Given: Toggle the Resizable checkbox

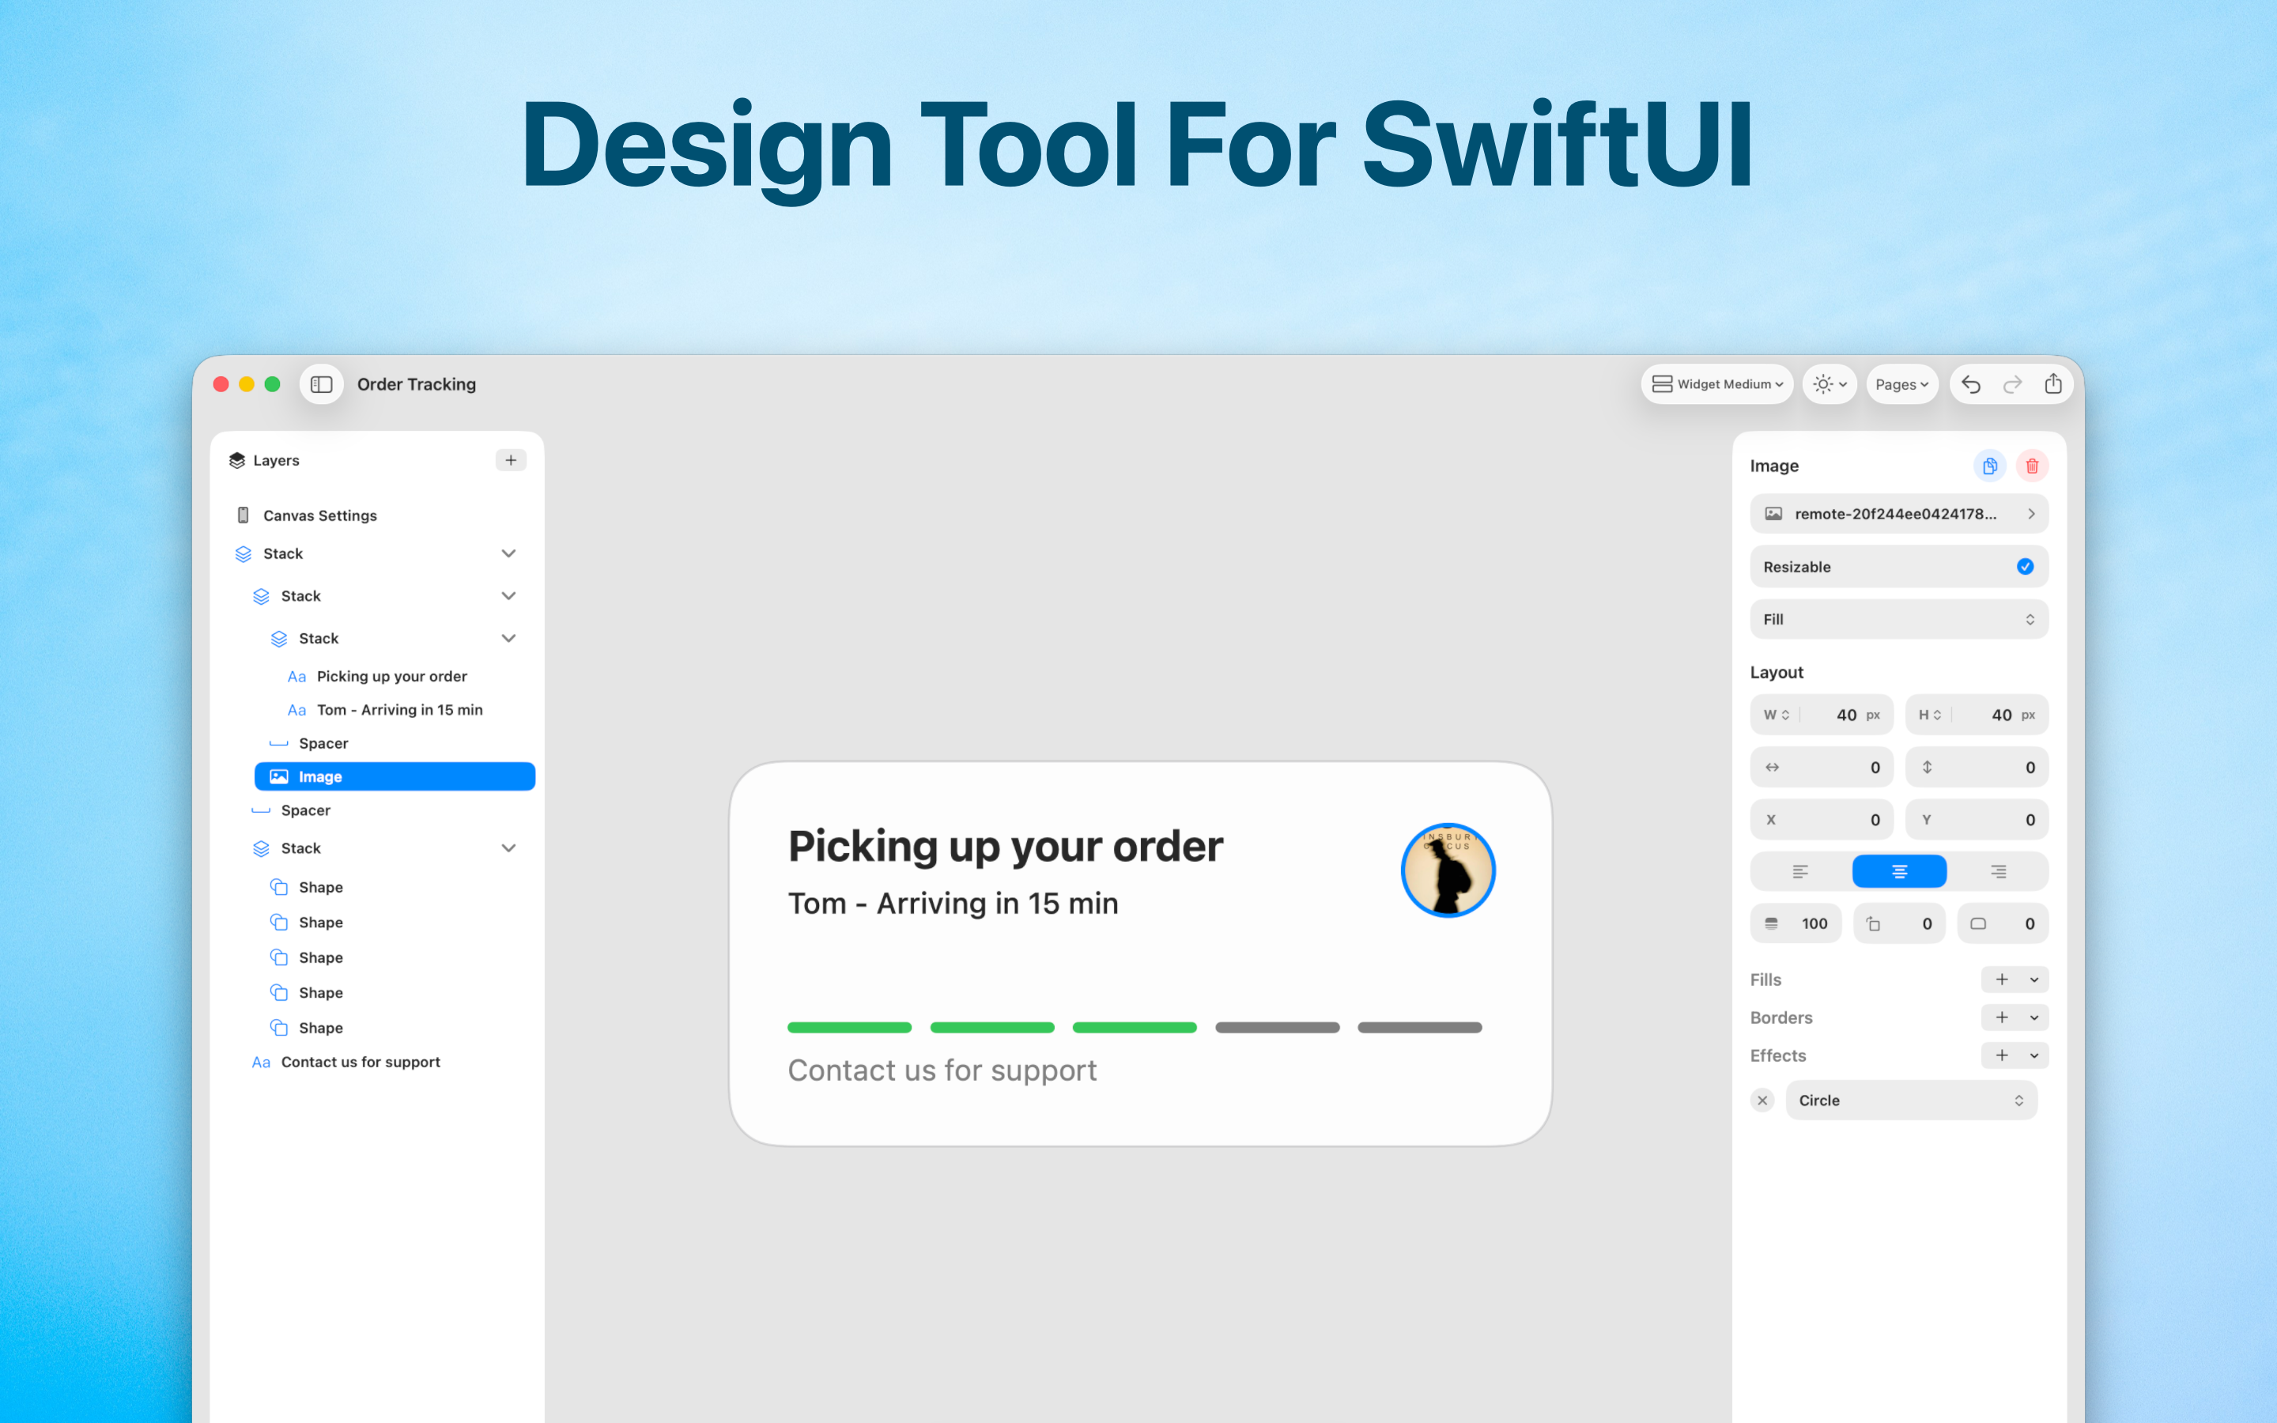Looking at the screenshot, I should (x=2026, y=567).
